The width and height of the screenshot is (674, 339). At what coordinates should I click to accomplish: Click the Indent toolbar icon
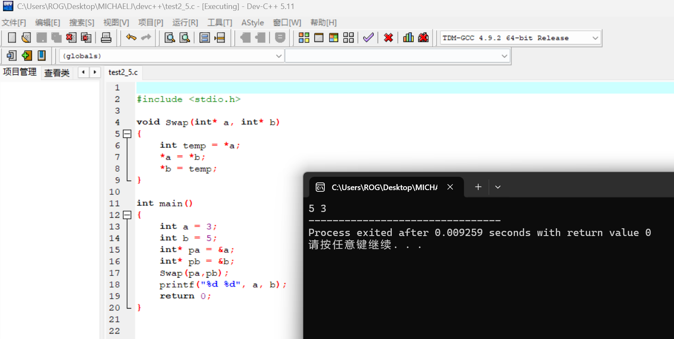pos(245,38)
